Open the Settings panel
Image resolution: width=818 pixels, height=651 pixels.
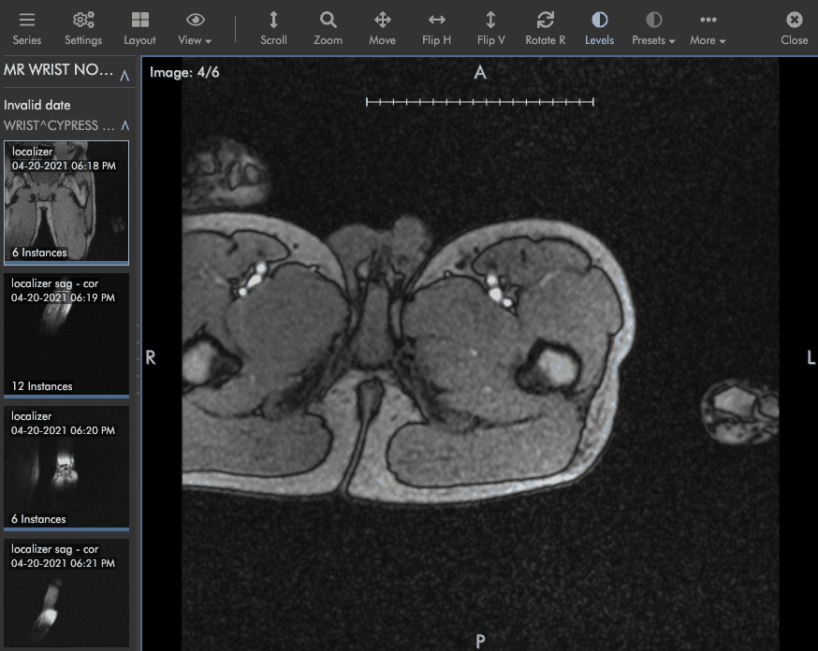tap(82, 27)
